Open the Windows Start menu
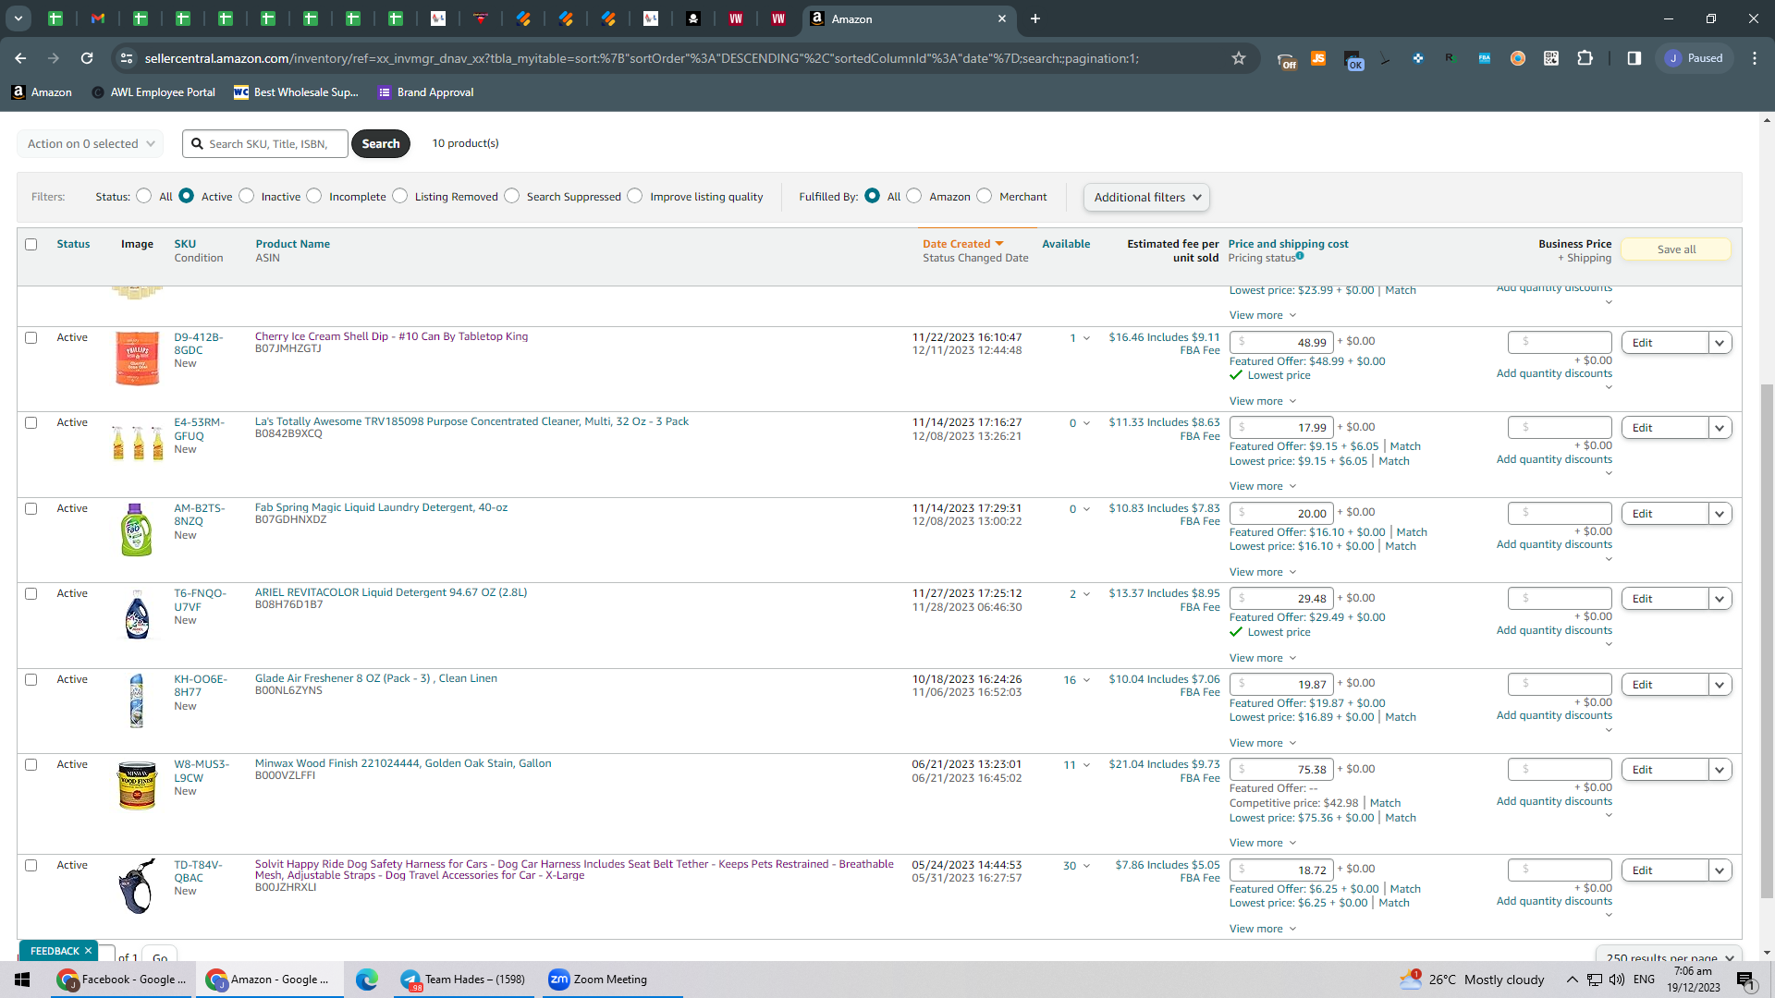 pyautogui.click(x=22, y=980)
